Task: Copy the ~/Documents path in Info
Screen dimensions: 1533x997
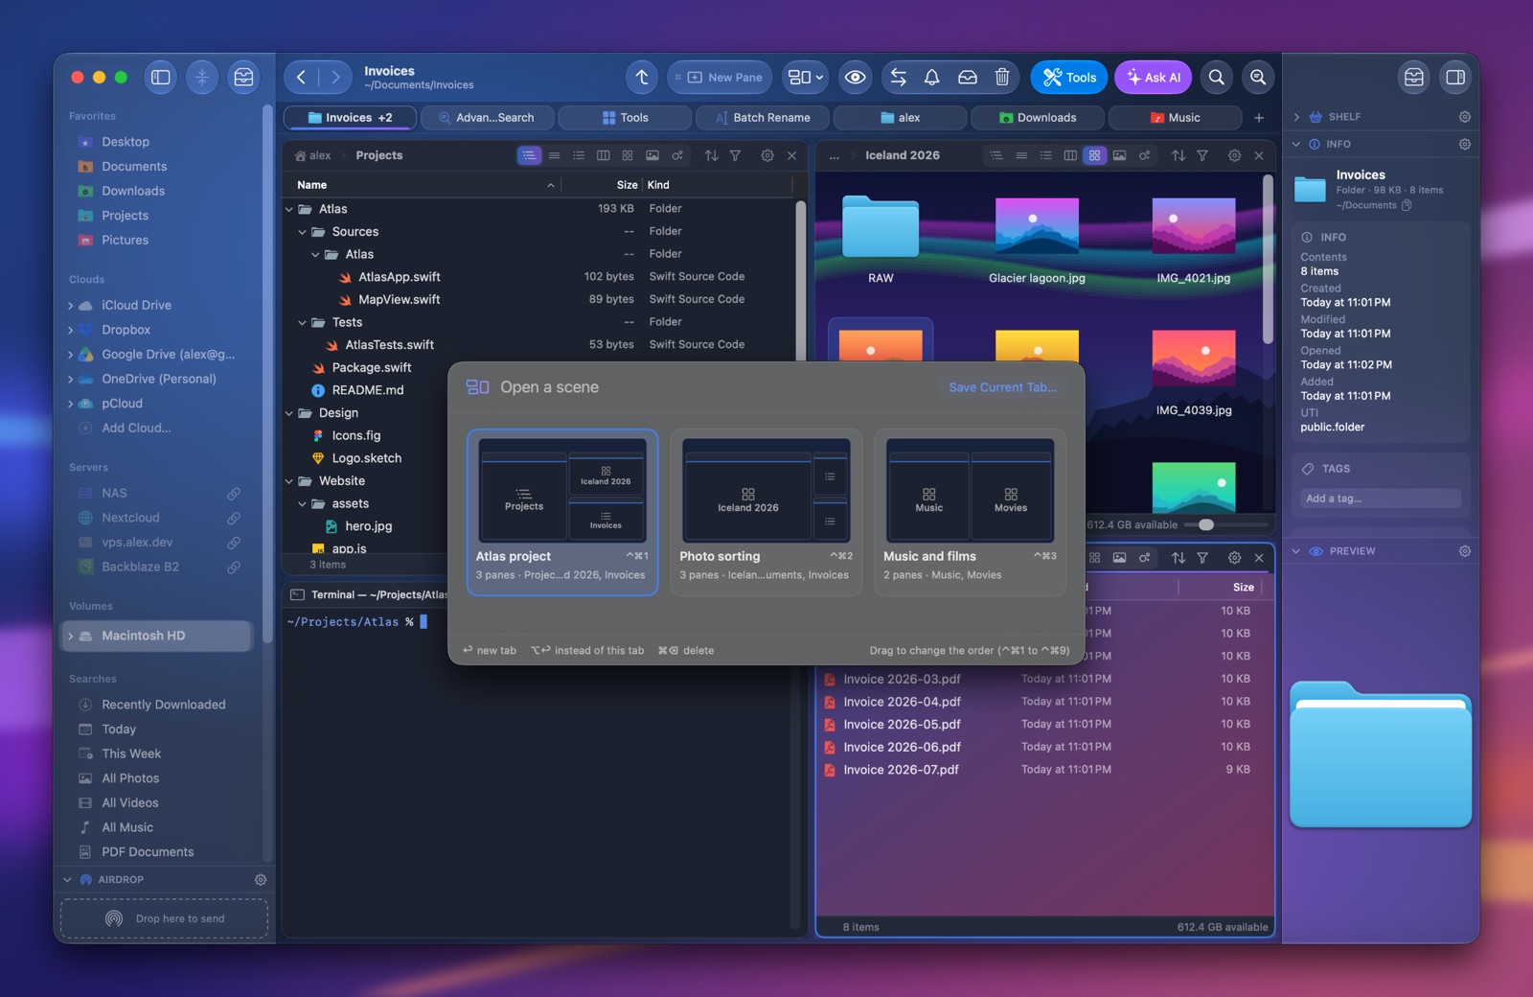Action: (x=1407, y=205)
